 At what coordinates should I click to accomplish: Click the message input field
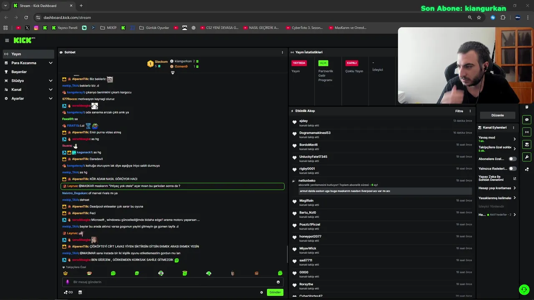click(173, 282)
